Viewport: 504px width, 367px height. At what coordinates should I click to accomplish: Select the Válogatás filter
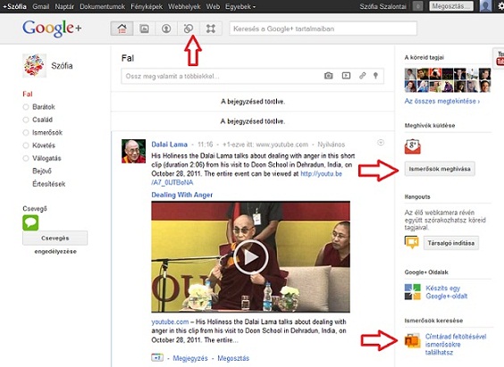tap(42, 158)
